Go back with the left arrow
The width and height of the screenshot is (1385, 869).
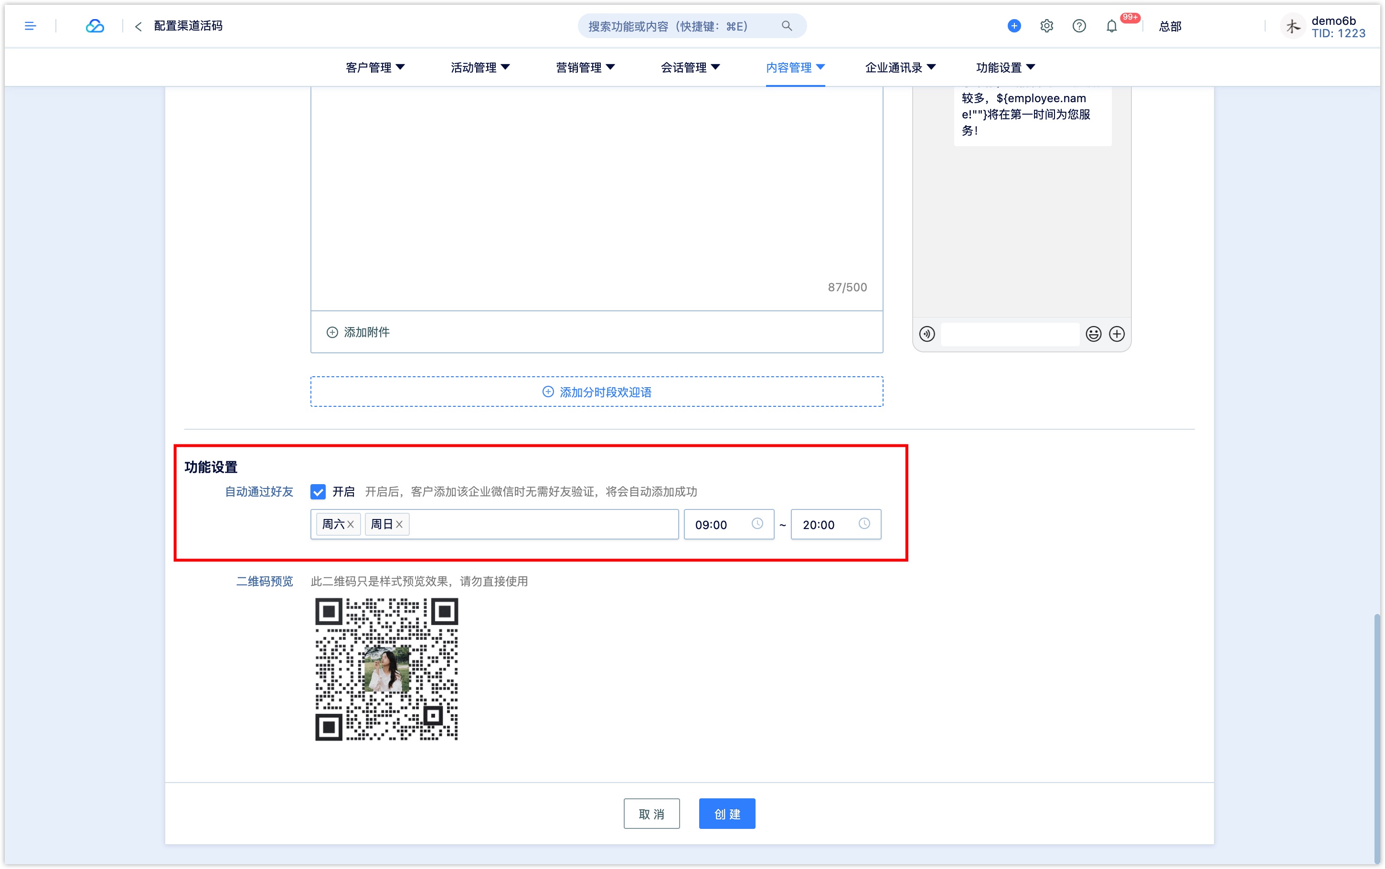(x=138, y=26)
